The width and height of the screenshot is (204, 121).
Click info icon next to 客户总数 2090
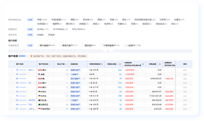coord(26,56)
